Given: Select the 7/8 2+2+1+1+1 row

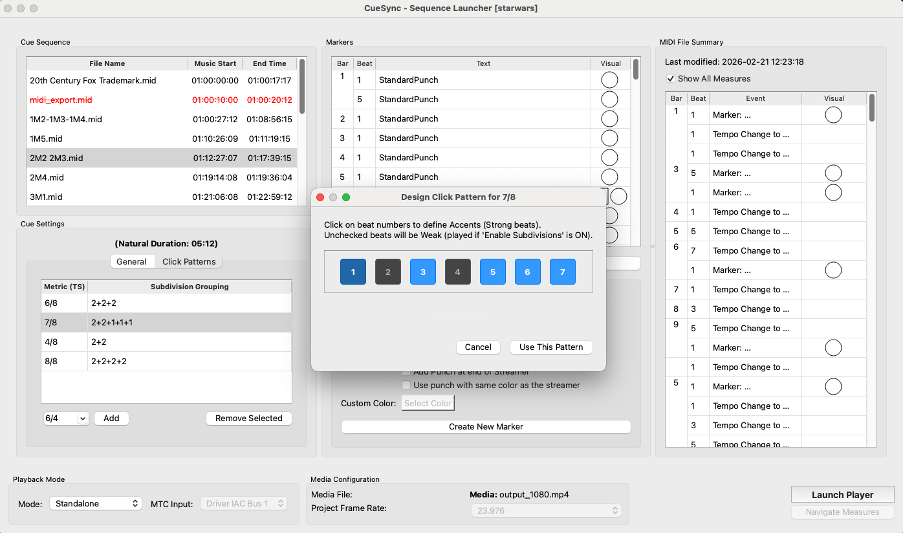Looking at the screenshot, I should point(166,323).
